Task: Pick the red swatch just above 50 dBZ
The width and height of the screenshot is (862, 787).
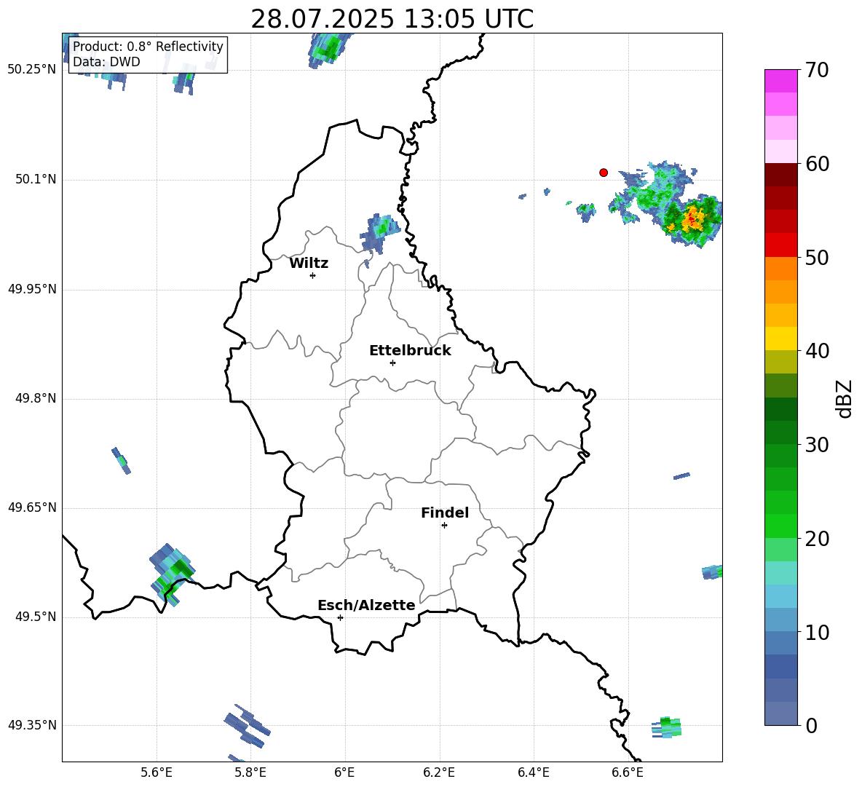Action: pyautogui.click(x=780, y=245)
